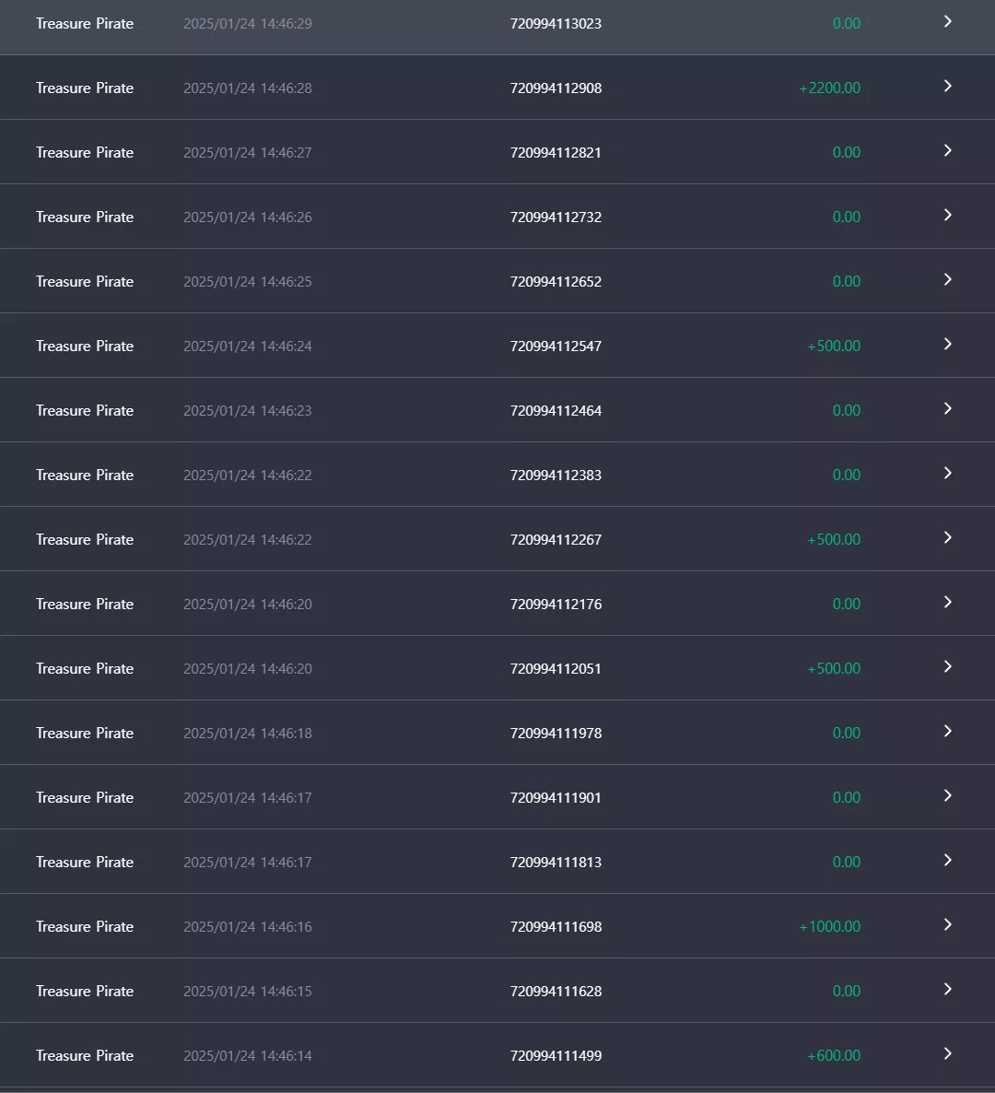The image size is (995, 1093).
Task: Expand details arrow for bet 720994113023
Action: [x=948, y=21]
